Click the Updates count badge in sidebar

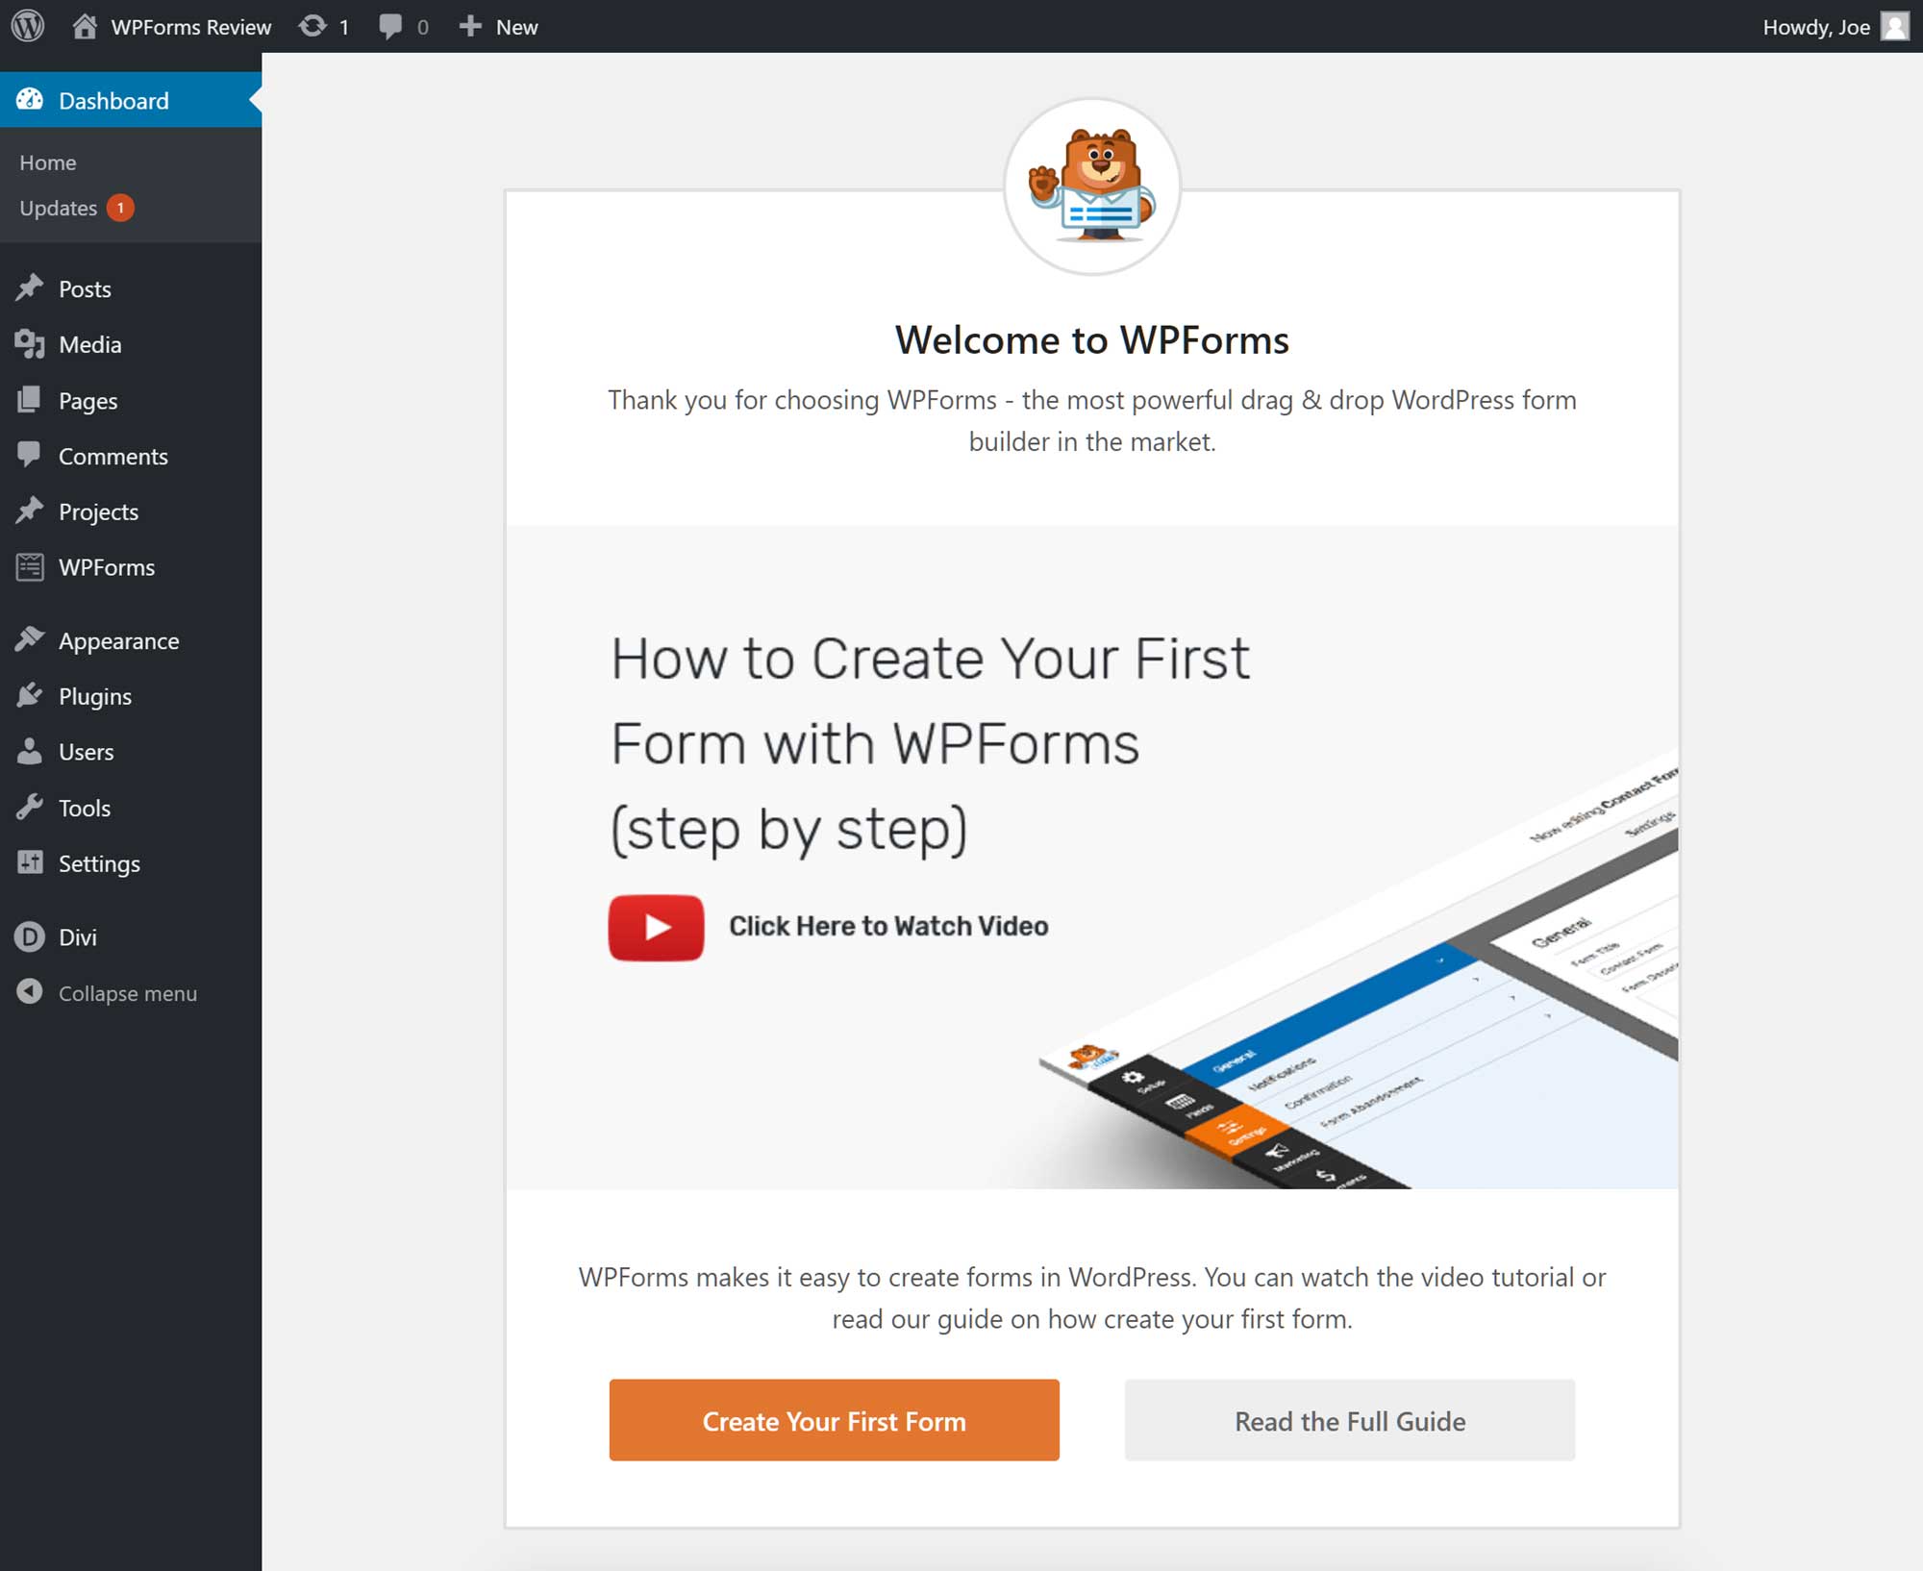click(x=120, y=208)
